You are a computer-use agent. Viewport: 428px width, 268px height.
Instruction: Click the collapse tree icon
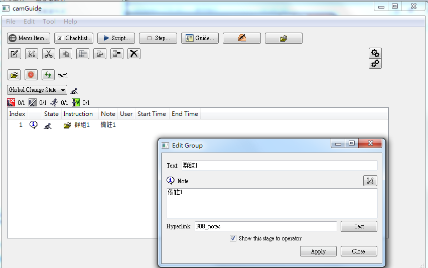(117, 54)
